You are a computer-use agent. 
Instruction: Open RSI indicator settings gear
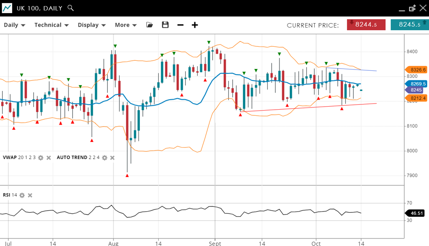click(22, 195)
